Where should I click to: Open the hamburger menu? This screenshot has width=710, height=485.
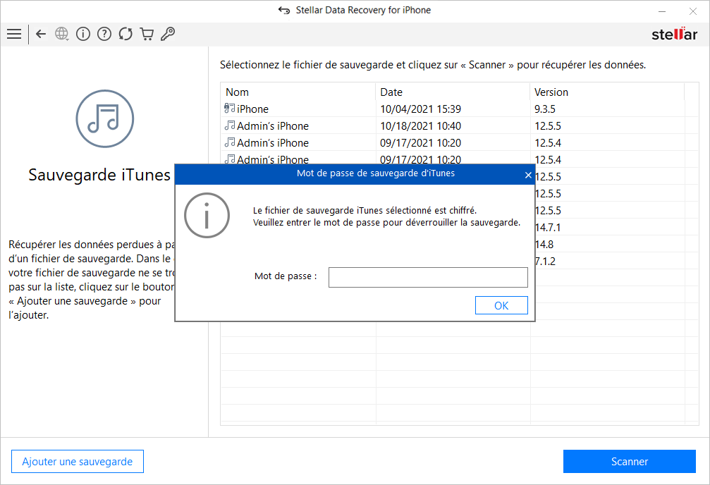pyautogui.click(x=14, y=34)
